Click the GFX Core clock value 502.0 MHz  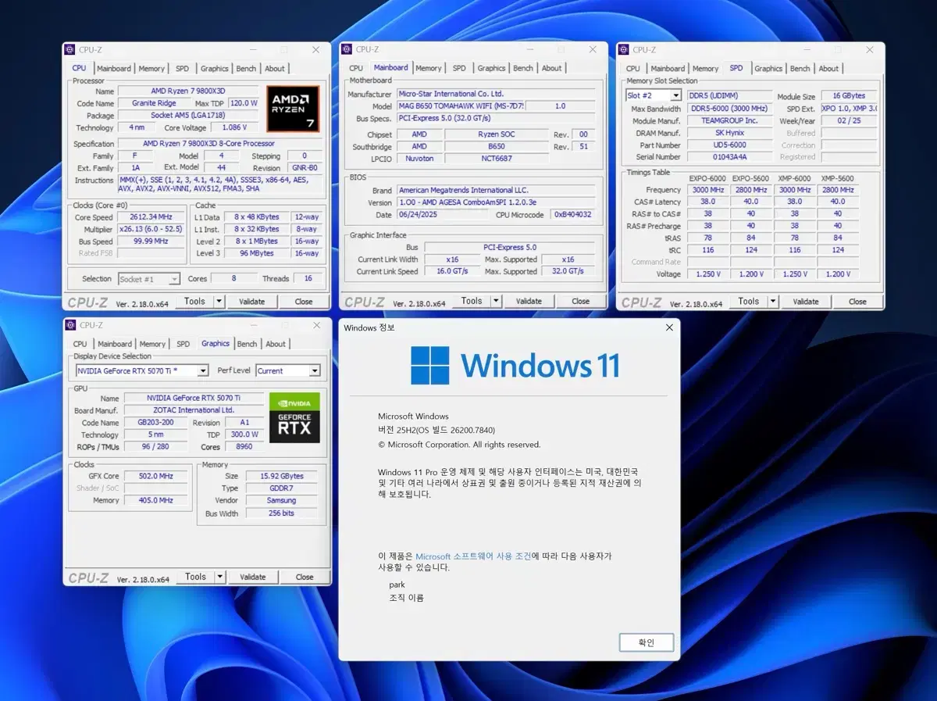155,476
